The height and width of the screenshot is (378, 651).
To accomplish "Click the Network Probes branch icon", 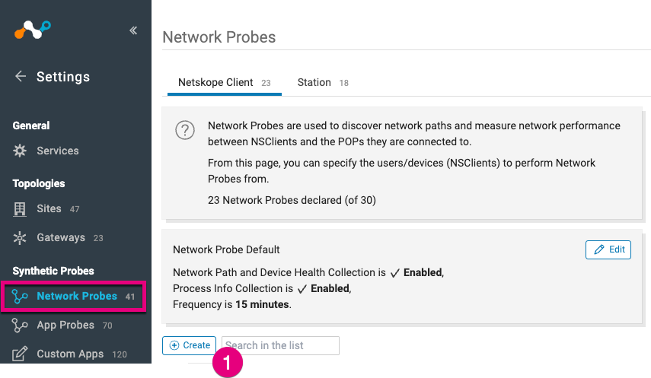I will click(20, 297).
